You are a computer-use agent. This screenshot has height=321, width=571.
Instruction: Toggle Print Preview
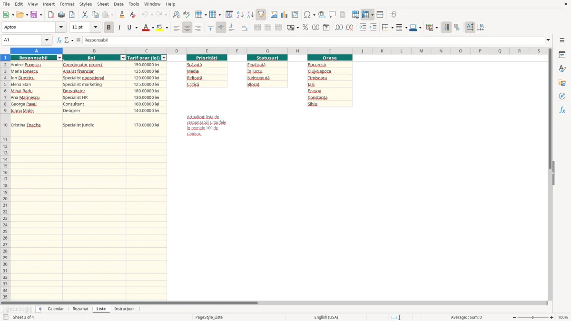72,15
